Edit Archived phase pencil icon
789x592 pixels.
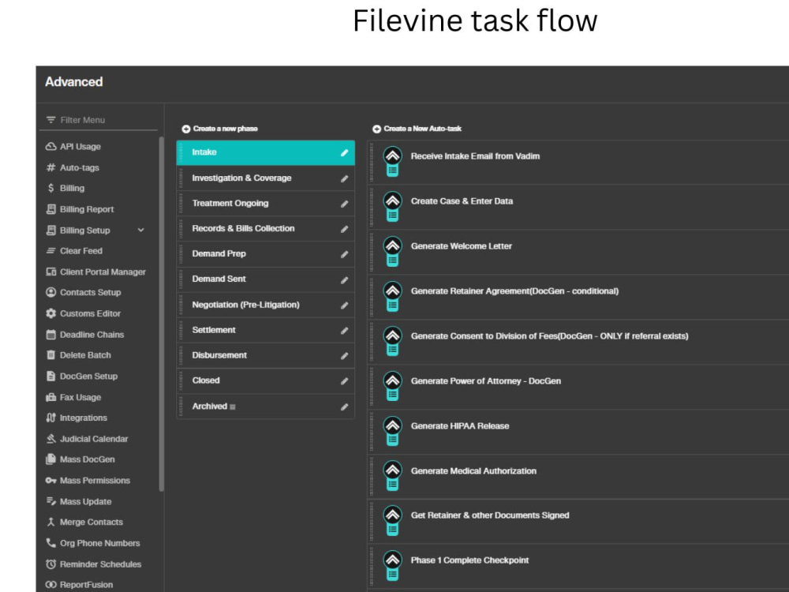[x=344, y=407]
